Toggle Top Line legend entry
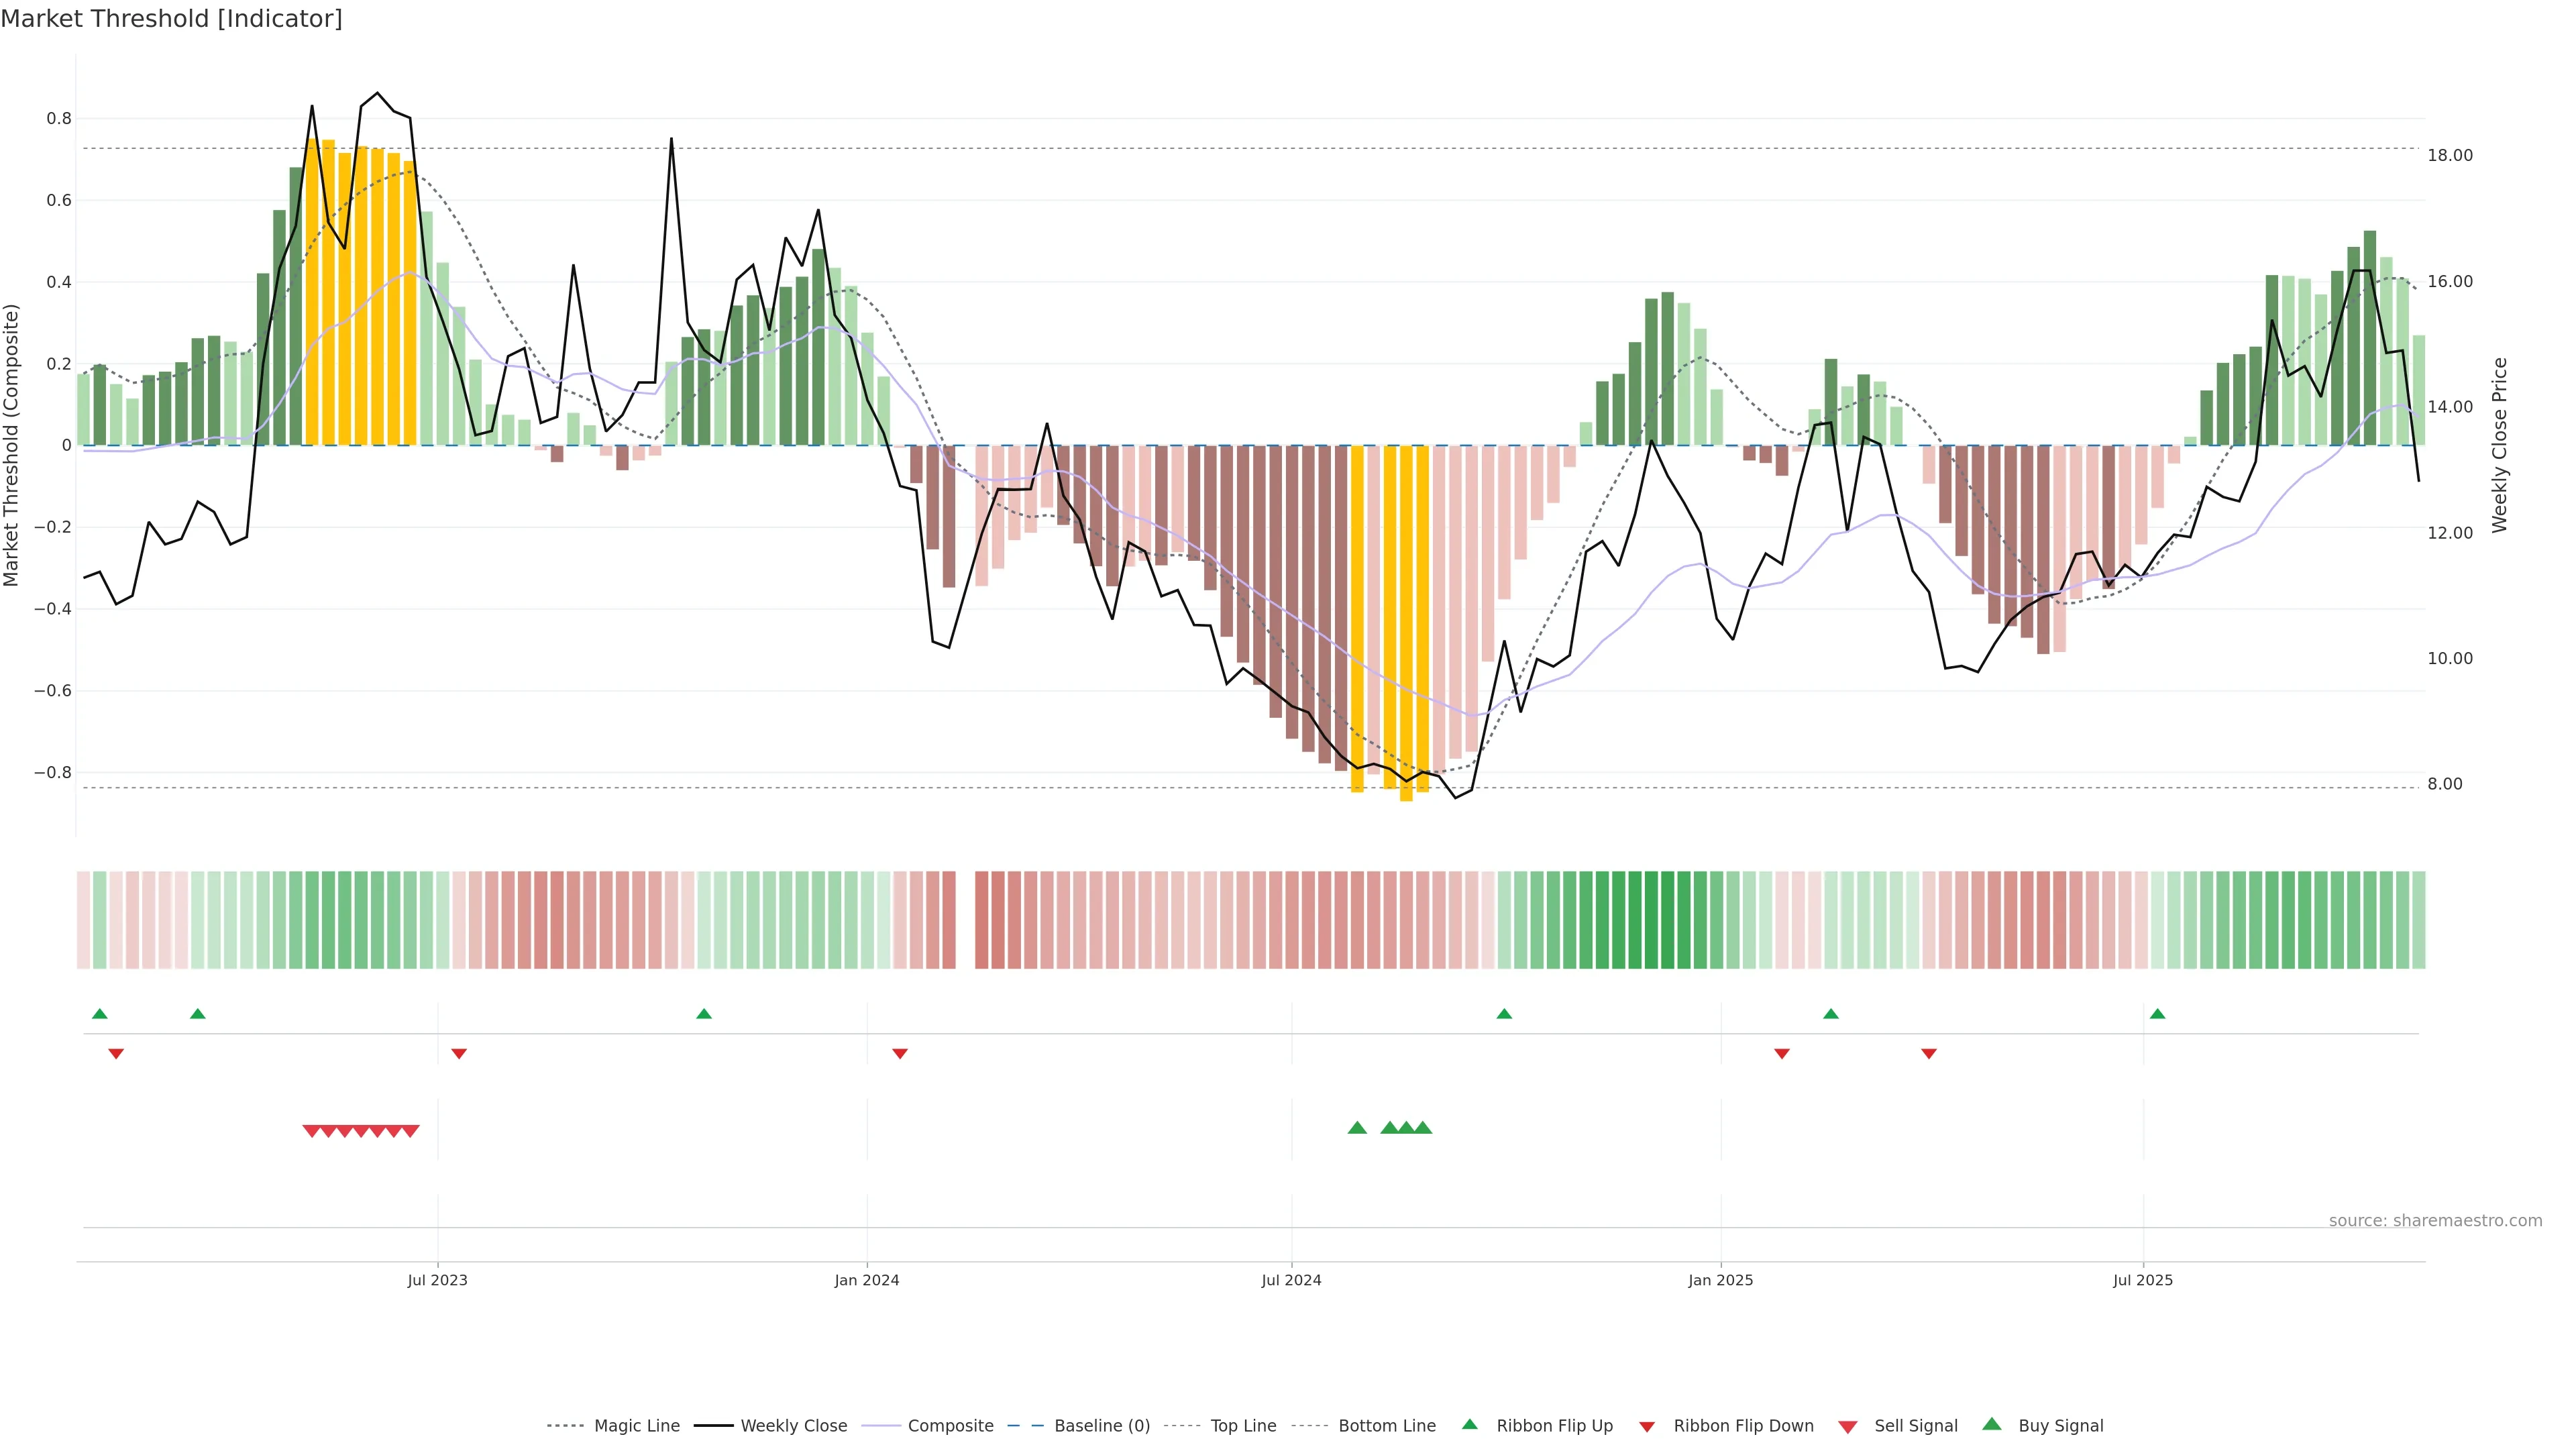Viewport: 2576px width, 1449px height. coord(1243,1426)
